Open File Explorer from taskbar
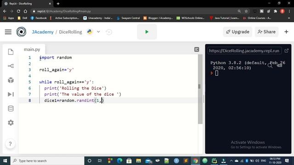Viewport: 294px width, 165px height. [139, 161]
